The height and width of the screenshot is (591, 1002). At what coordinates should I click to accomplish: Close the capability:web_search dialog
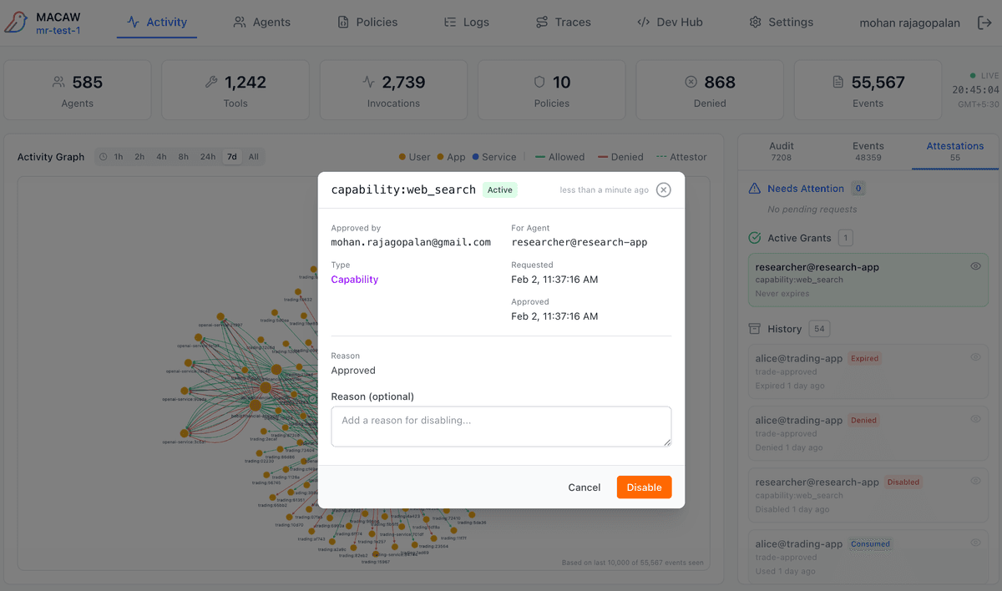(x=663, y=189)
